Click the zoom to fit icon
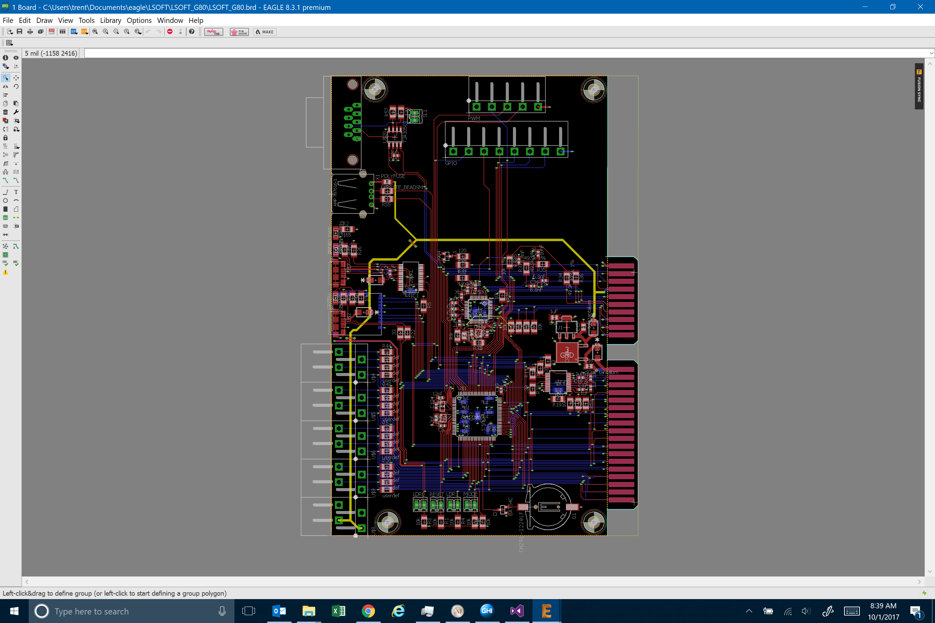 (x=95, y=32)
